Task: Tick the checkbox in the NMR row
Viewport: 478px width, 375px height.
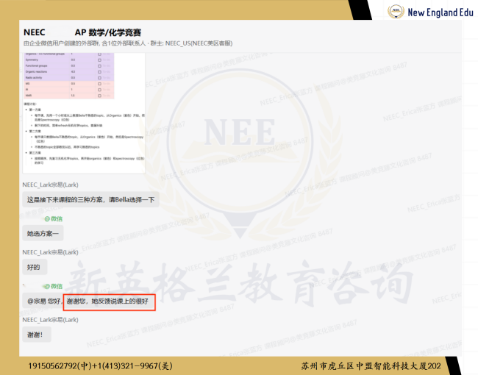Action: tap(99, 96)
